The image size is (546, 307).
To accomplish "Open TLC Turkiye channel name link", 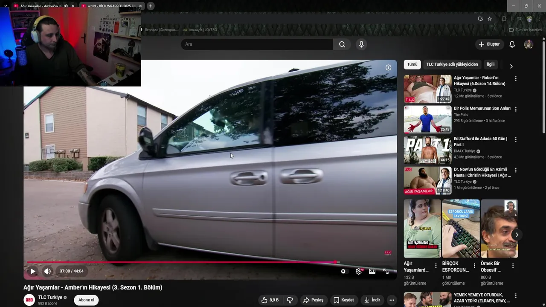I will pyautogui.click(x=50, y=297).
